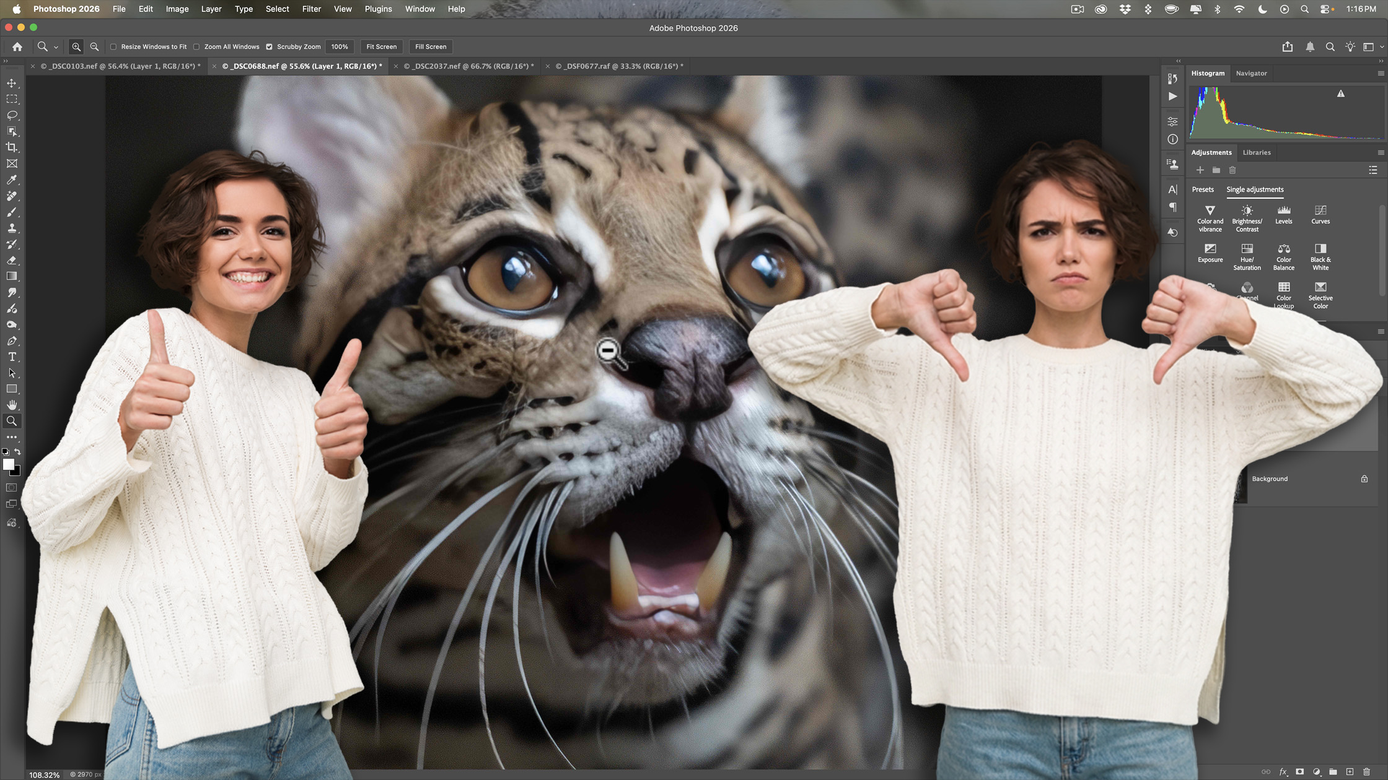This screenshot has width=1388, height=780.
Task: Select the Crop tool in the toolbar
Action: pyautogui.click(x=12, y=147)
